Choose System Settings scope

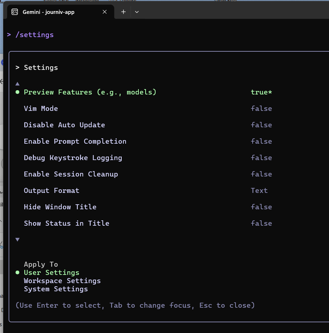[56, 289]
